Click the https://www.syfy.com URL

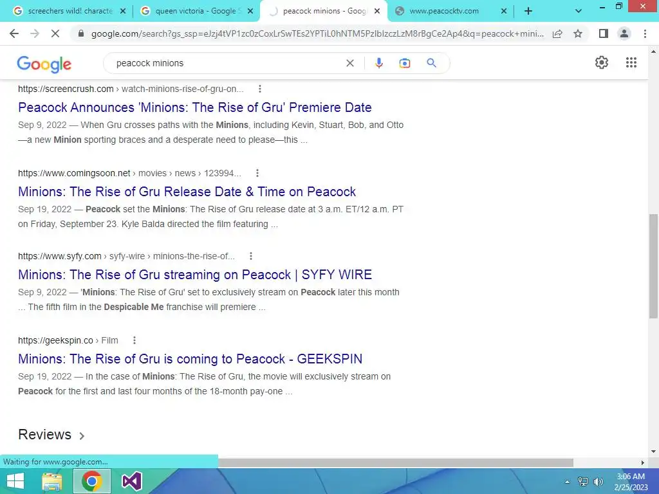point(60,256)
